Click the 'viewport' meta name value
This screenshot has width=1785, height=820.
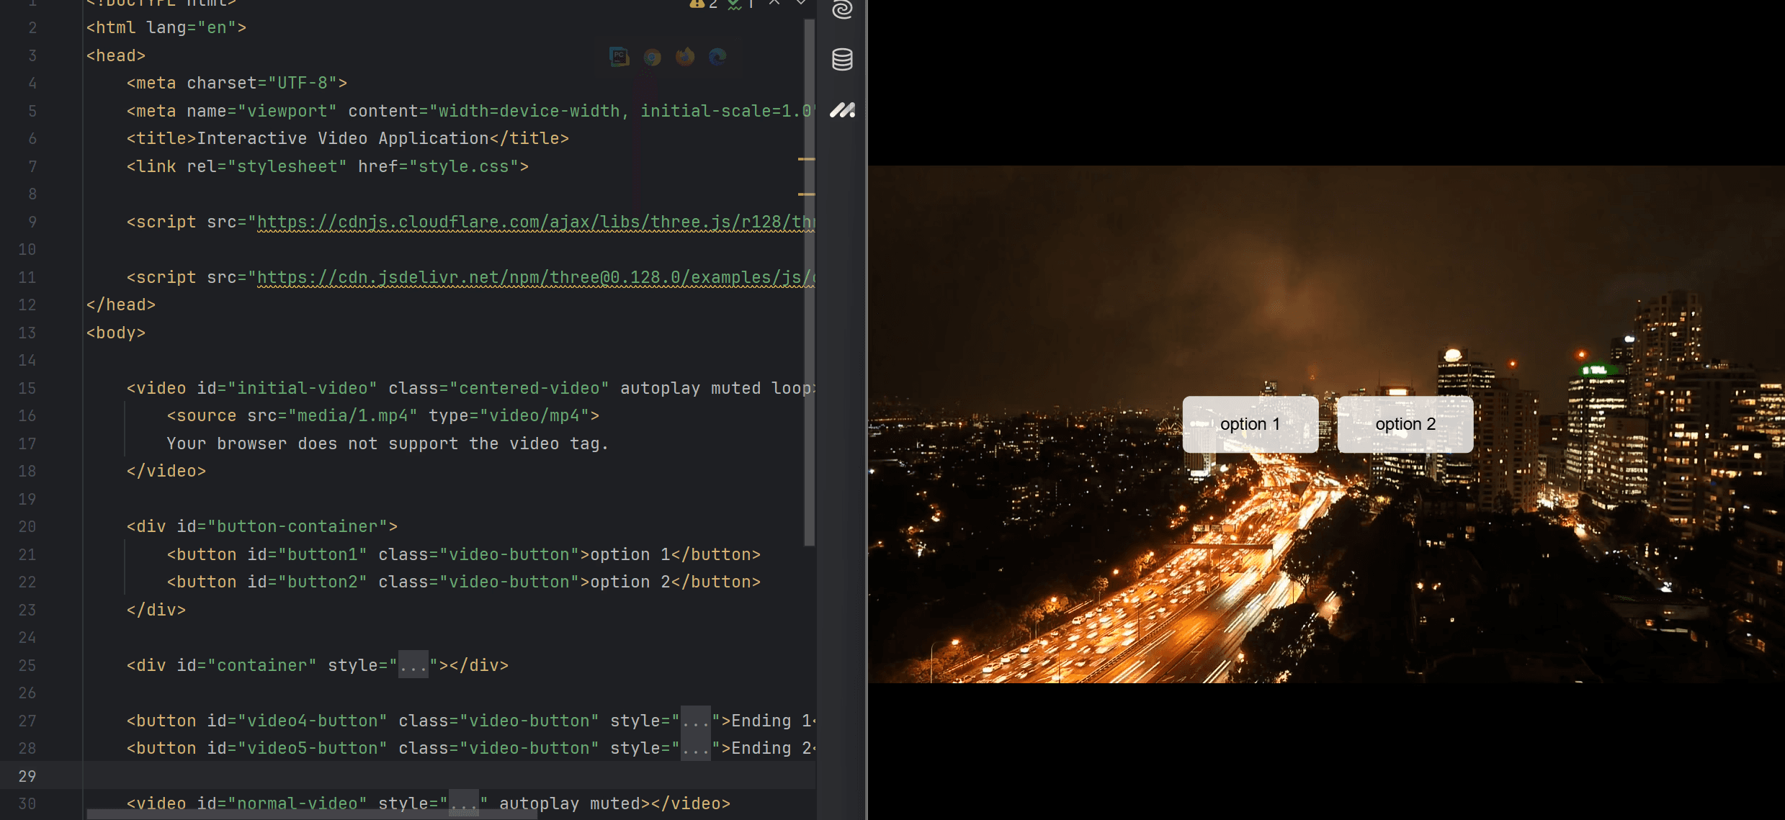(x=287, y=112)
